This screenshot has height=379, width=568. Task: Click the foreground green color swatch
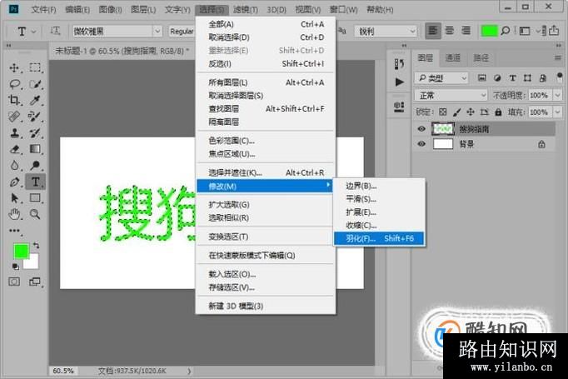[x=21, y=251]
